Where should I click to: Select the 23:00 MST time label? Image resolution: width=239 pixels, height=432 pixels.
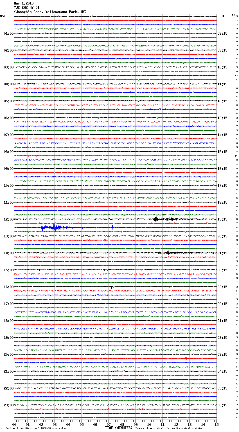9,405
